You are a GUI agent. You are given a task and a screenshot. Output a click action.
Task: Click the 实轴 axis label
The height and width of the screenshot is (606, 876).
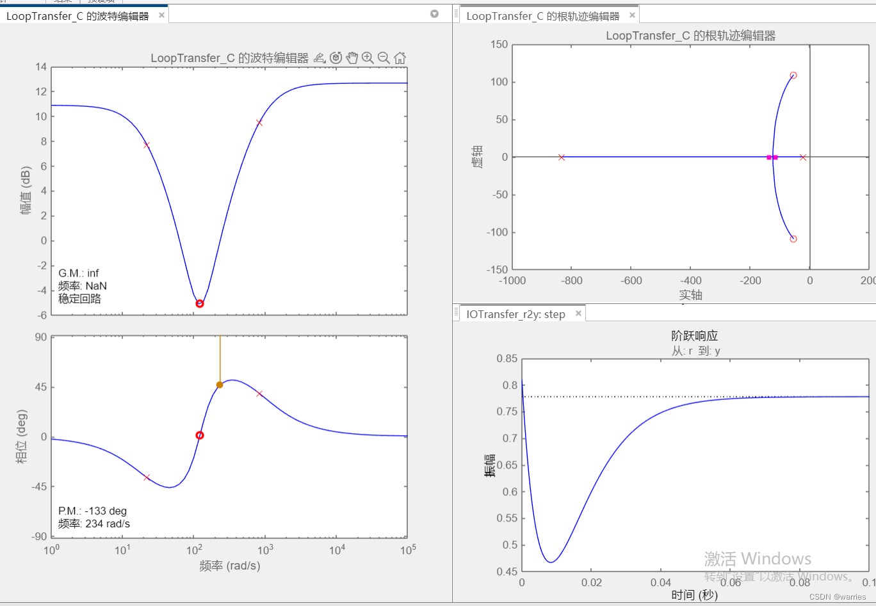691,295
